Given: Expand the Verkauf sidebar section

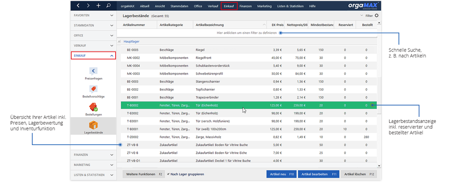Looking at the screenshot, I should click(93, 46).
